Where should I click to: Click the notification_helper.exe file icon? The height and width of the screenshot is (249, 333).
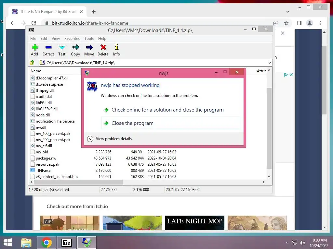33,121
